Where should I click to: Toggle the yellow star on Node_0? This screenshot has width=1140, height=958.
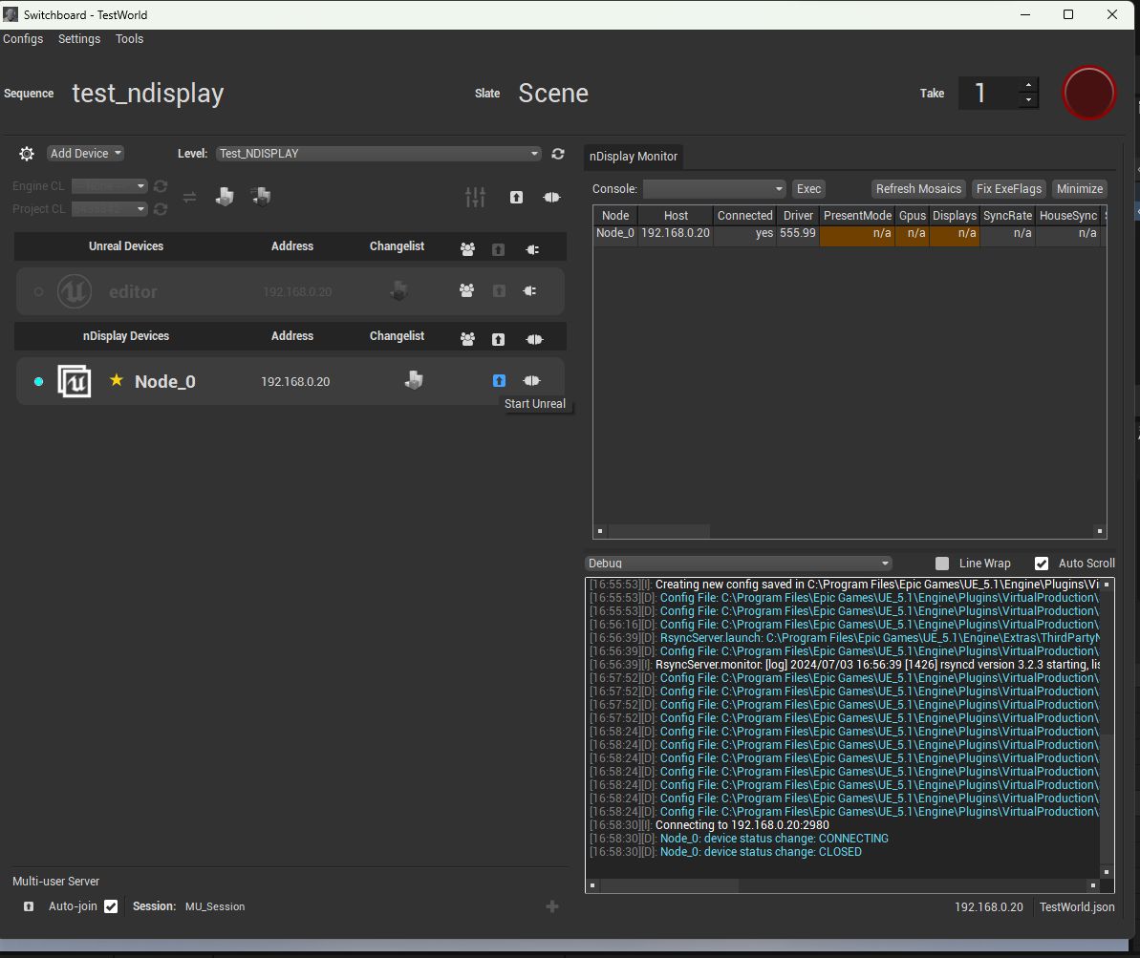coord(117,379)
